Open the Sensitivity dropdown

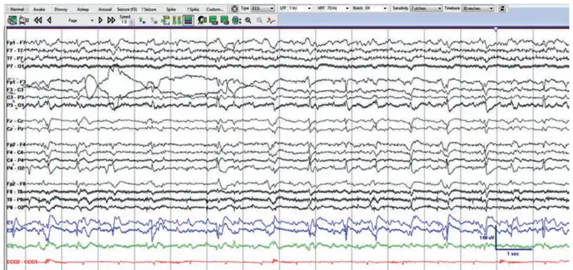[426, 8]
